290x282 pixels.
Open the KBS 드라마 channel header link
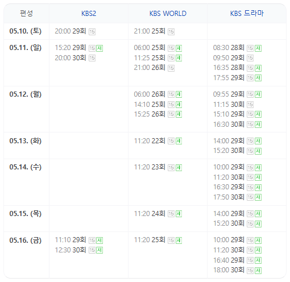pyautogui.click(x=247, y=14)
